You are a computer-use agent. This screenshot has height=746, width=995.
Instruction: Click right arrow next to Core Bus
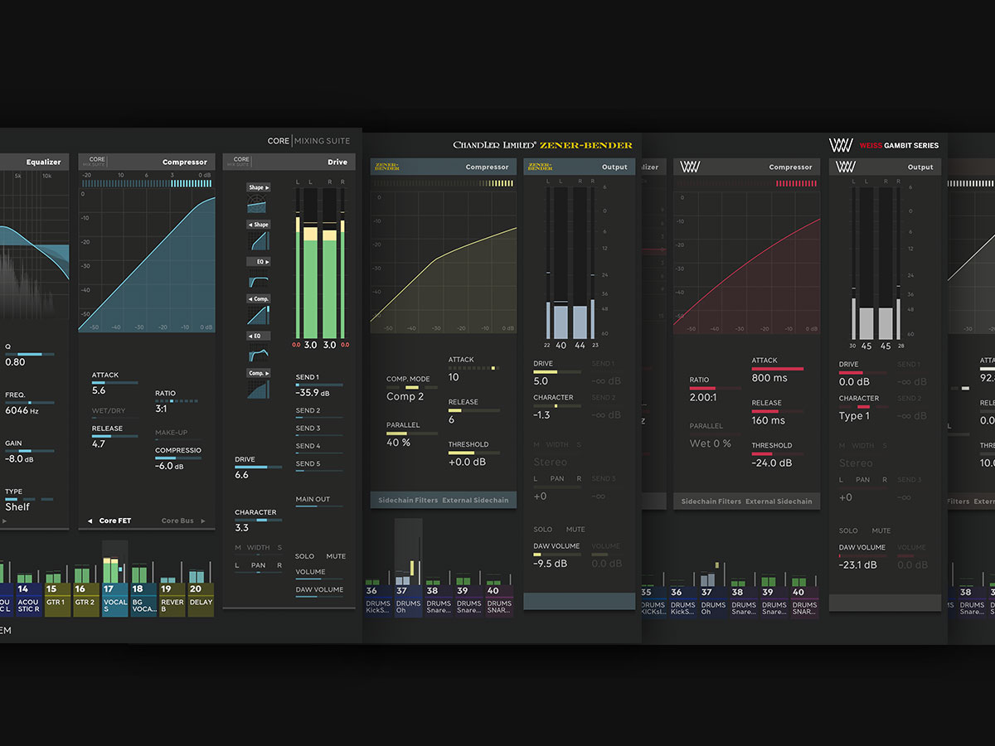coord(202,521)
